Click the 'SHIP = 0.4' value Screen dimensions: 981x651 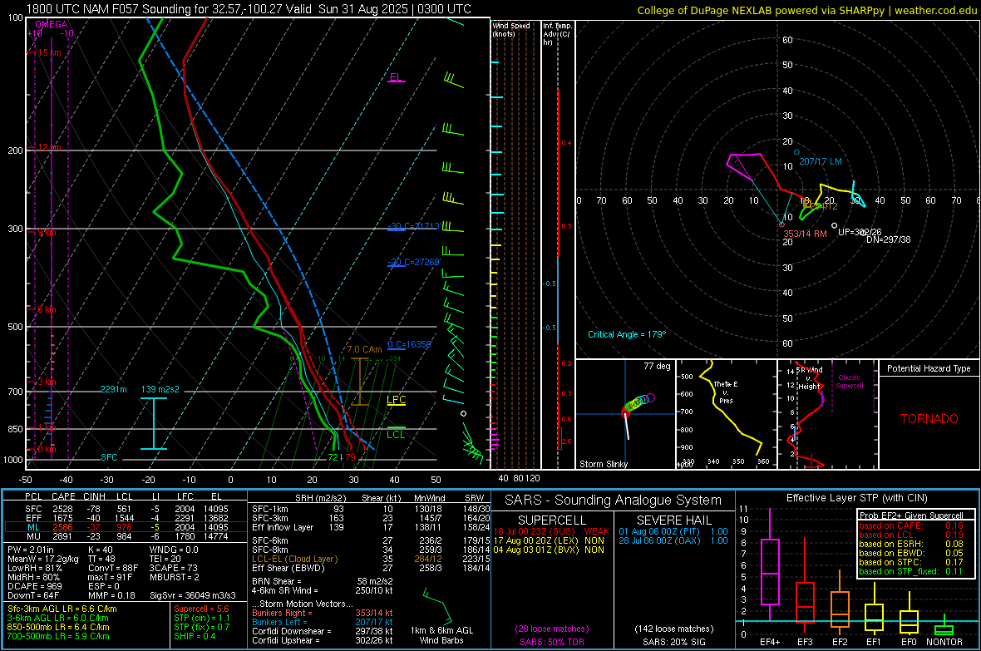click(195, 636)
